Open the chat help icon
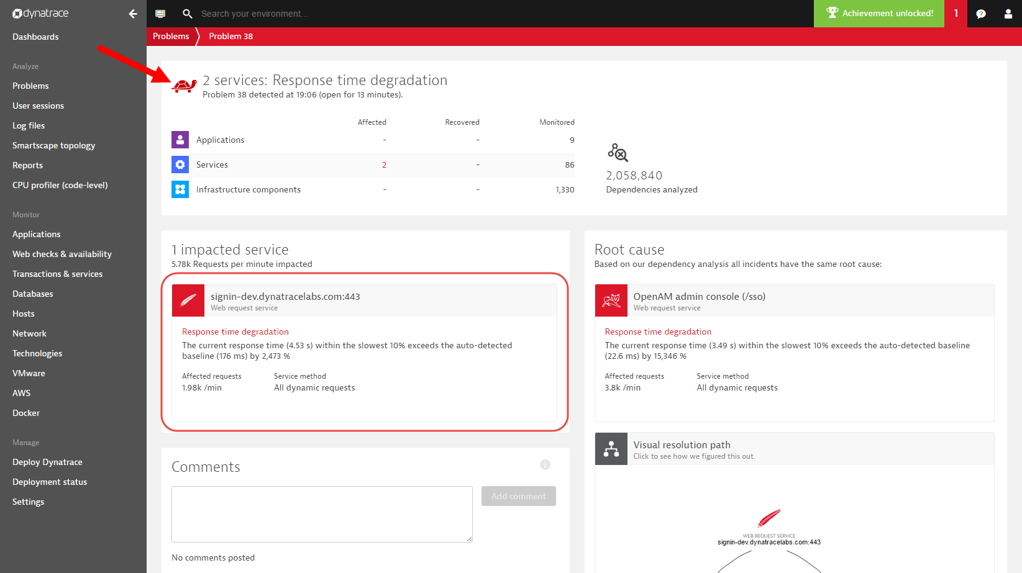Screen dimensions: 1022x573 (x=981, y=14)
